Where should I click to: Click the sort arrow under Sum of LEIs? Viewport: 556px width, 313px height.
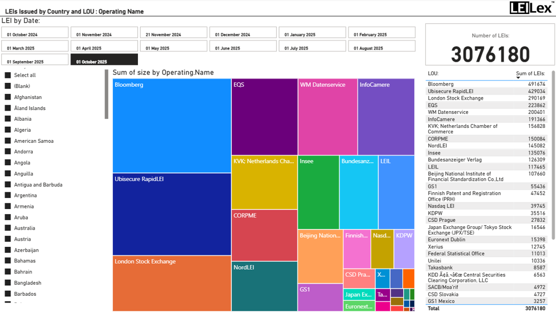click(518, 78)
